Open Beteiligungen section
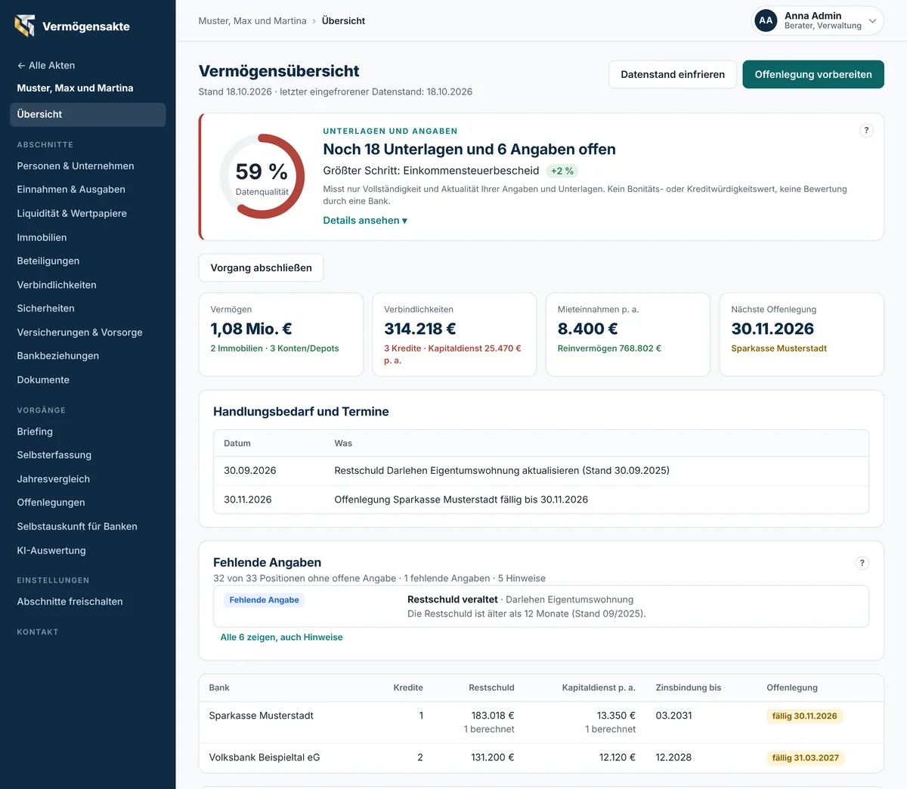907x789 pixels. 48,261
